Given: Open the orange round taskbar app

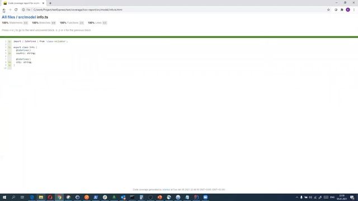Looking at the screenshot, I should point(87,197).
